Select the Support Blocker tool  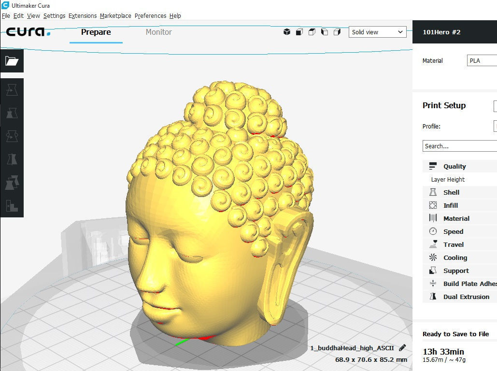12,206
